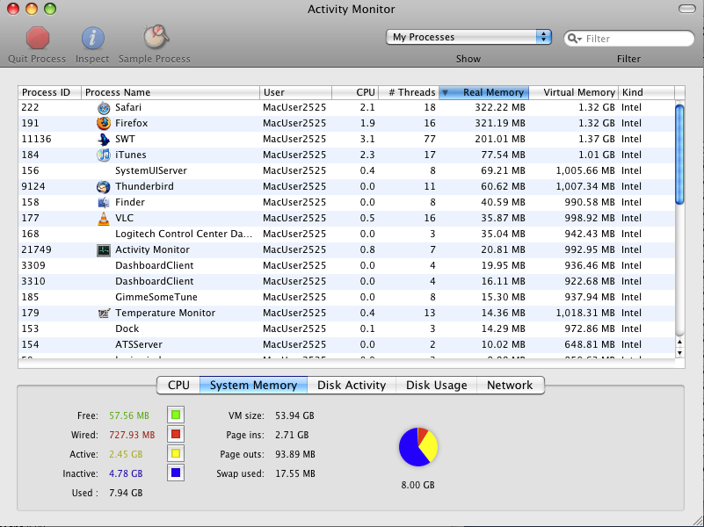The height and width of the screenshot is (527, 704).
Task: Click the process ID 11136 cell
Action: click(36, 139)
